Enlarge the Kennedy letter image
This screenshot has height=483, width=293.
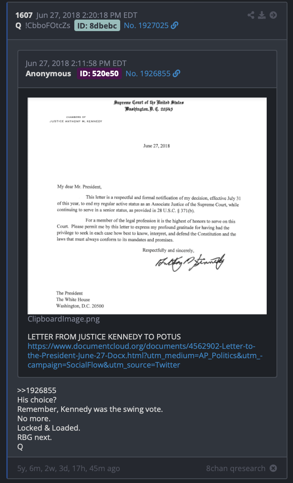147,206
